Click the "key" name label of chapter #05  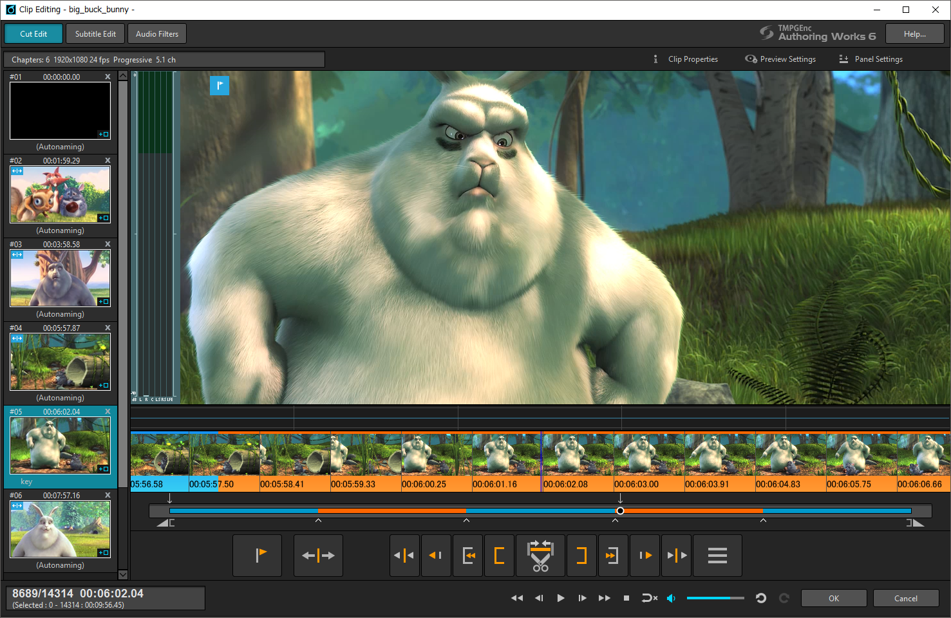tap(26, 482)
